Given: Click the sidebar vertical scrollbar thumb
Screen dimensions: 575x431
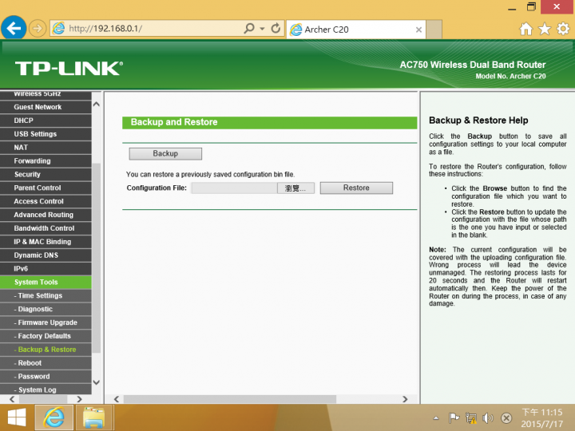Looking at the screenshot, I should click(97, 258).
